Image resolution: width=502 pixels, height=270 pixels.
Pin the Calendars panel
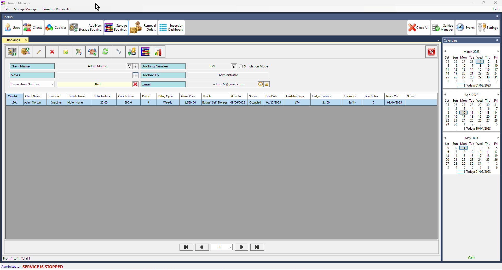497,40
